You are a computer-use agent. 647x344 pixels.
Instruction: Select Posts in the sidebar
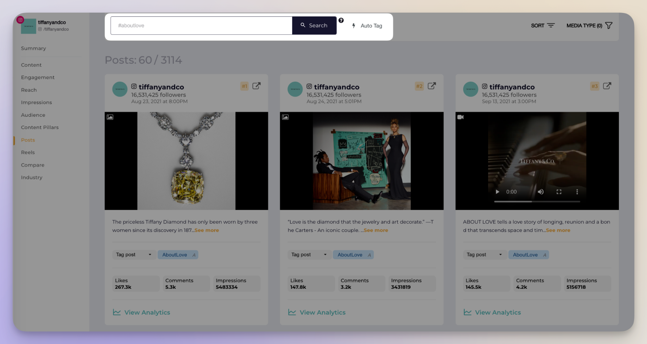pos(28,140)
